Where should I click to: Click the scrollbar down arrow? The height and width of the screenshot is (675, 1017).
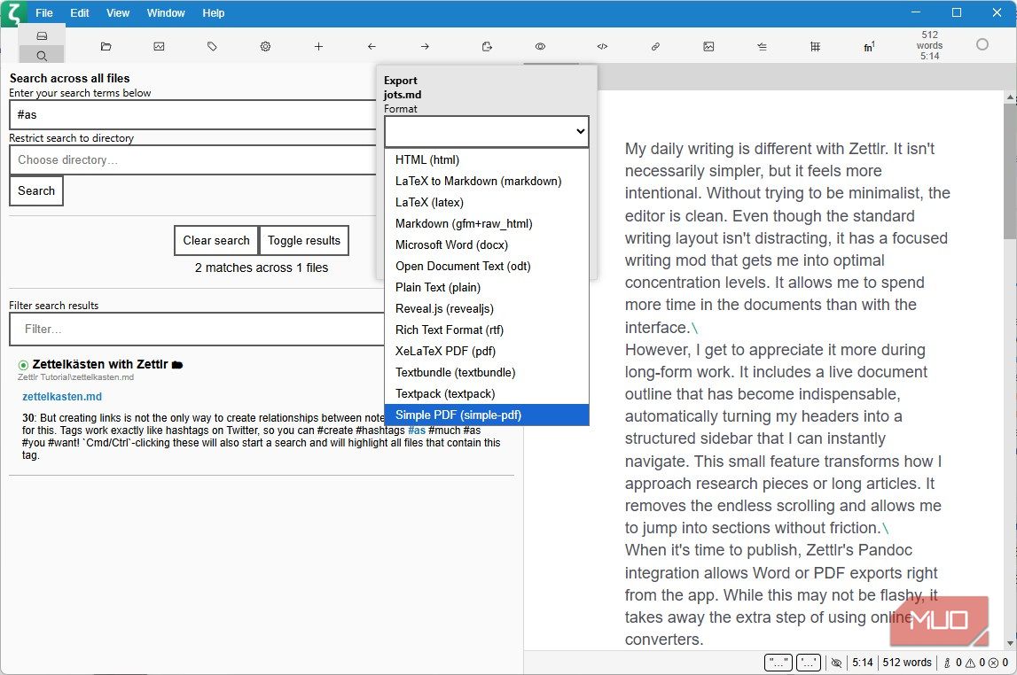pyautogui.click(x=1010, y=643)
